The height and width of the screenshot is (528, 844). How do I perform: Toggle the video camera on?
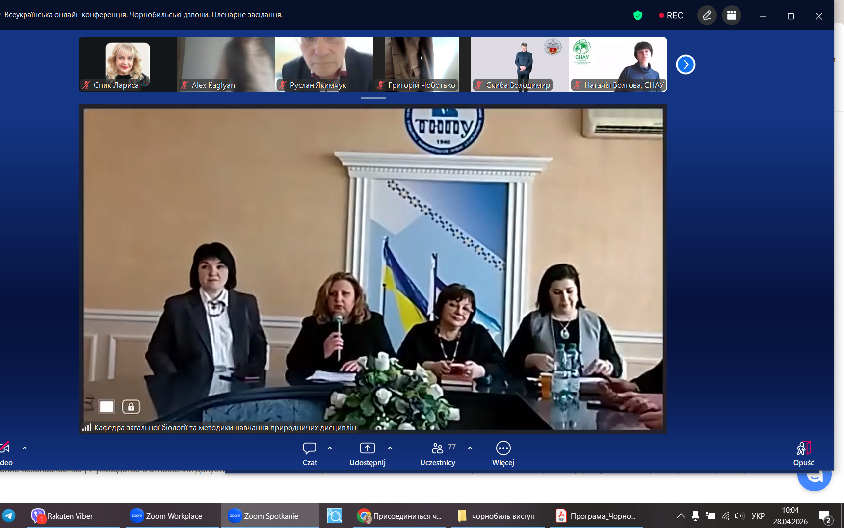point(5,448)
